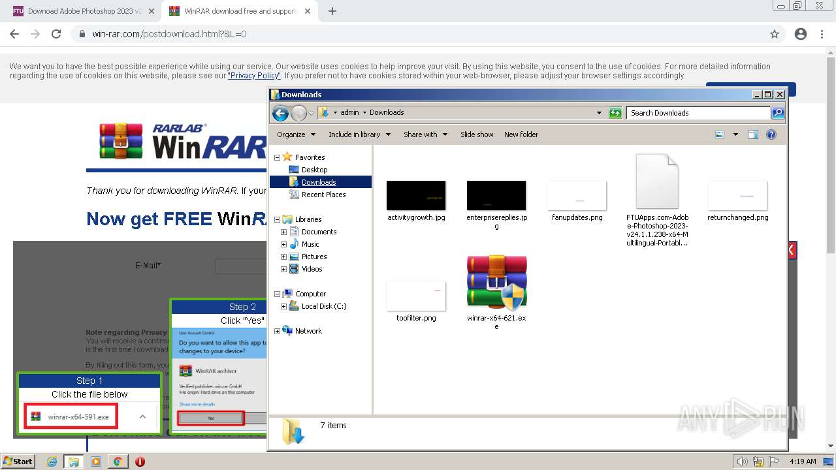The image size is (836, 470).
Task: Click media player icon in taskbar
Action: pos(96,462)
